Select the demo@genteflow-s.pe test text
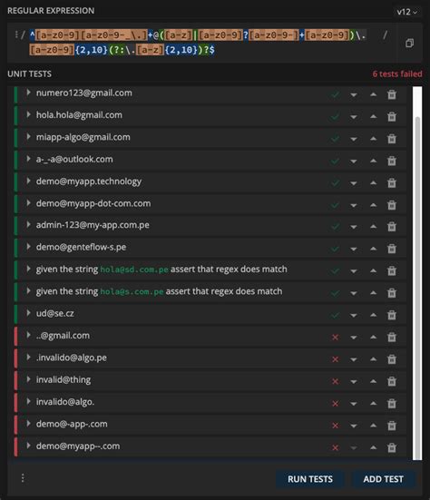 [81, 247]
